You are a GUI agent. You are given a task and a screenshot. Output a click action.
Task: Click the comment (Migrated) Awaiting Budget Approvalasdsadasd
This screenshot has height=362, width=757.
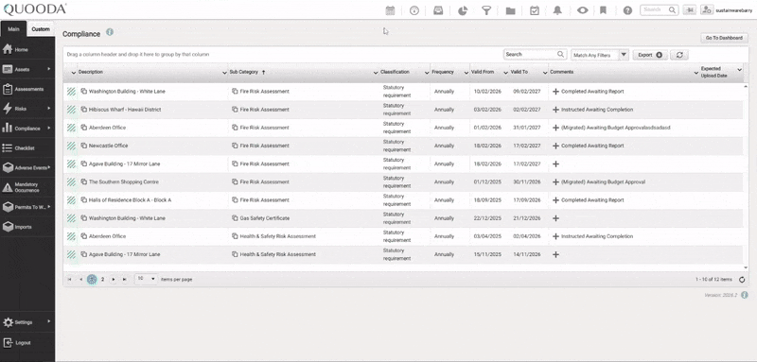point(616,128)
